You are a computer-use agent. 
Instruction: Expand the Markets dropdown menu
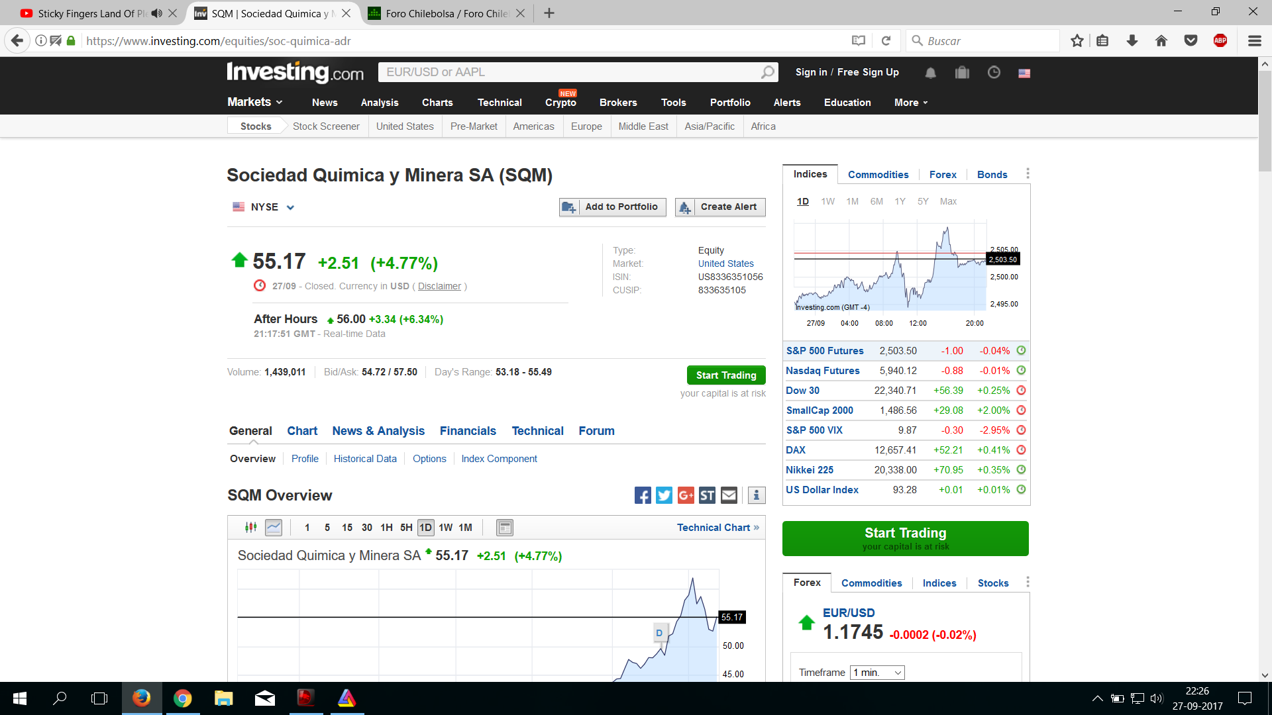point(255,102)
